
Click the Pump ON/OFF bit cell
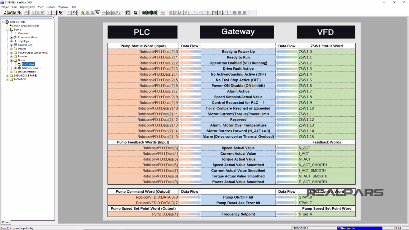coord(238,197)
